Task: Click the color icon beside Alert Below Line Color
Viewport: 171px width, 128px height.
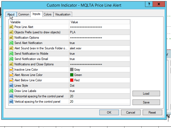Action: click(11, 80)
